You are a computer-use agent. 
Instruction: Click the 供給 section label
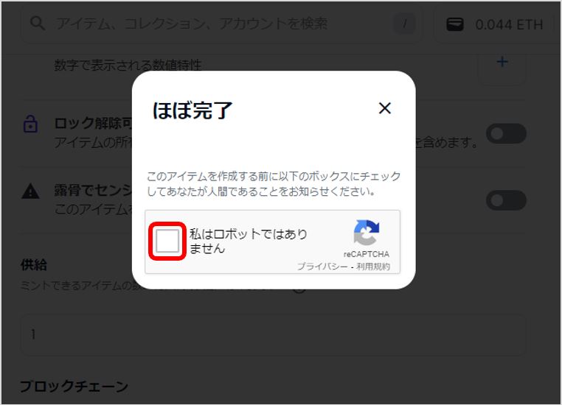[34, 265]
